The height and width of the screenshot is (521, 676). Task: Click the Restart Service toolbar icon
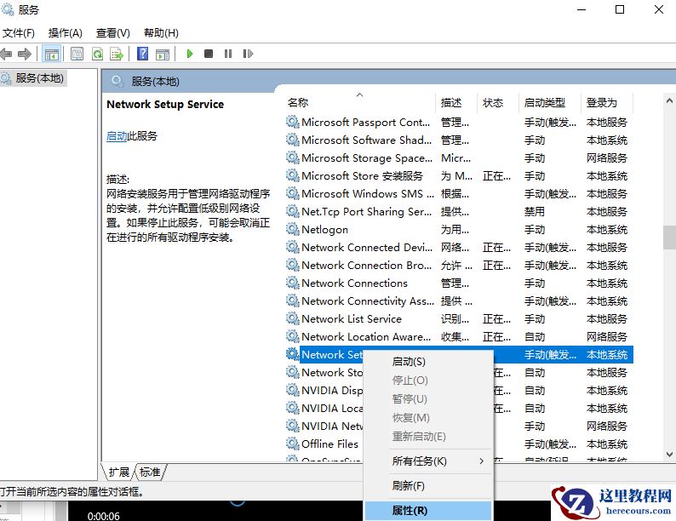(248, 54)
